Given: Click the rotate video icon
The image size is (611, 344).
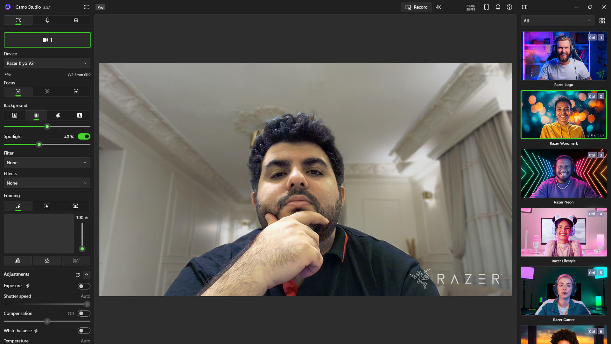Looking at the screenshot, I should 47,261.
